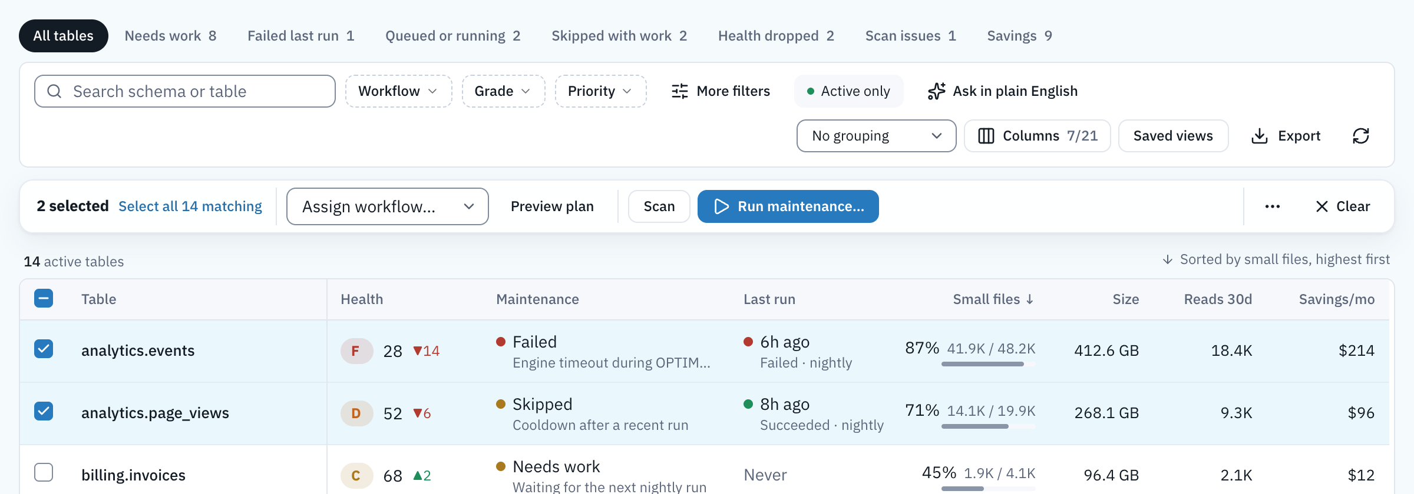Image resolution: width=1414 pixels, height=494 pixels.
Task: Export the table list
Action: tap(1286, 136)
